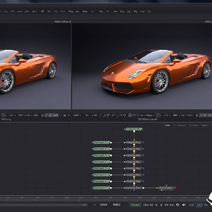Select the top loader node above the merge chain
This screenshot has height=212, width=212.
[x=134, y=130]
